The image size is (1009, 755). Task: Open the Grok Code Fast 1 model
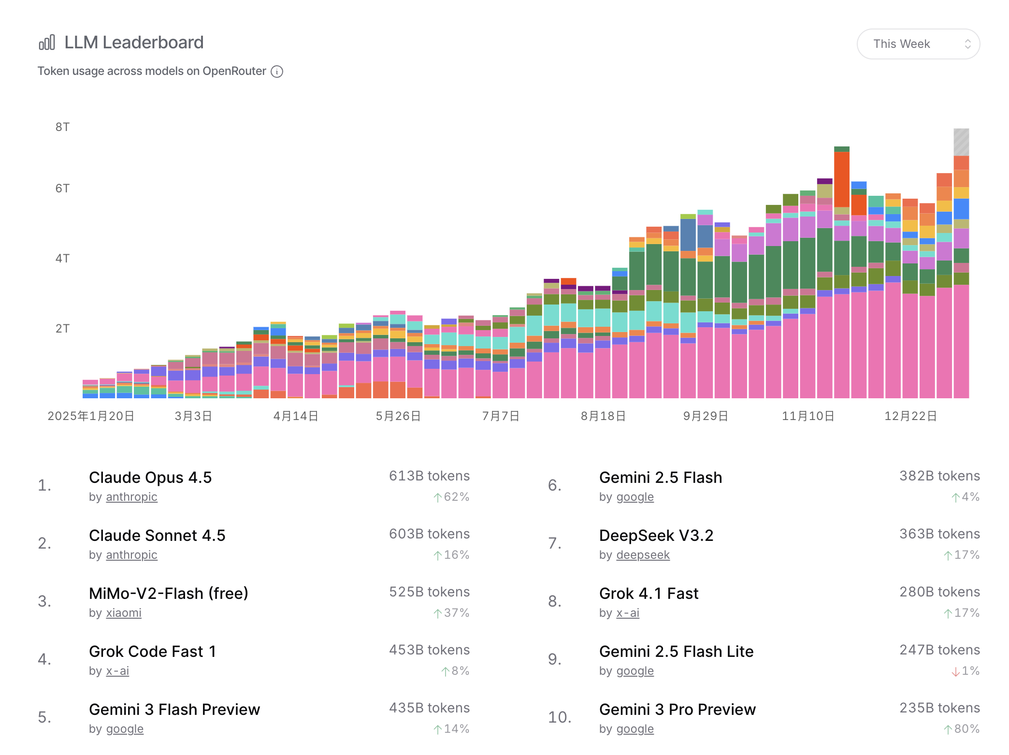[152, 652]
